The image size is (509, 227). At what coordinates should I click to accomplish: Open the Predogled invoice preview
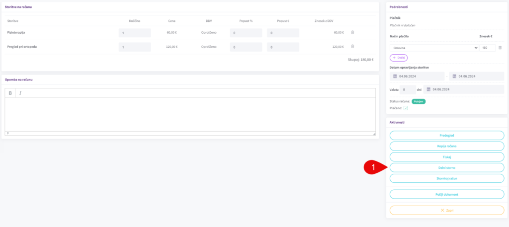pos(447,135)
